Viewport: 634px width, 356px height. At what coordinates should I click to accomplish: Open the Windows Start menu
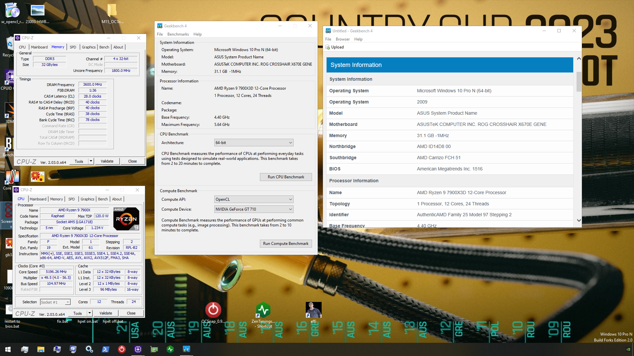coord(8,349)
